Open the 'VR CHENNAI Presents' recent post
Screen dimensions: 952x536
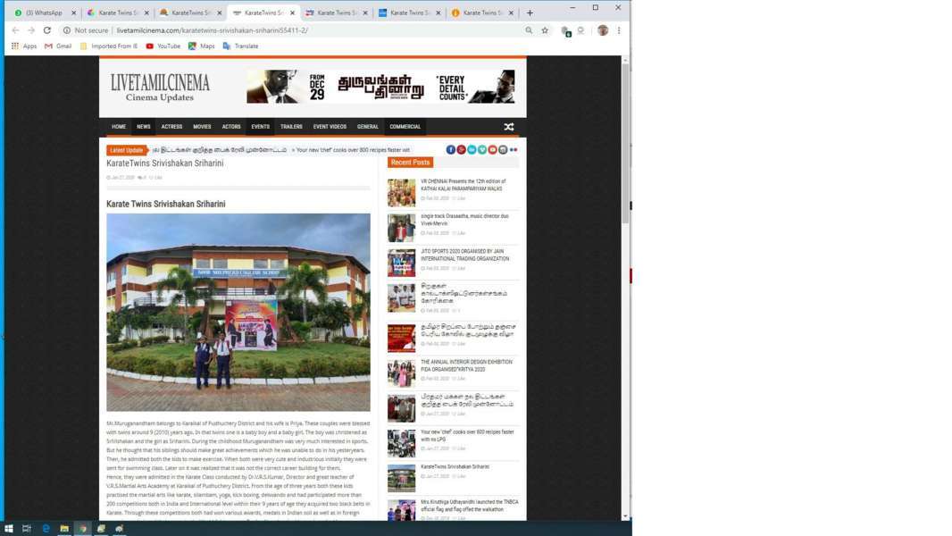coord(462,185)
